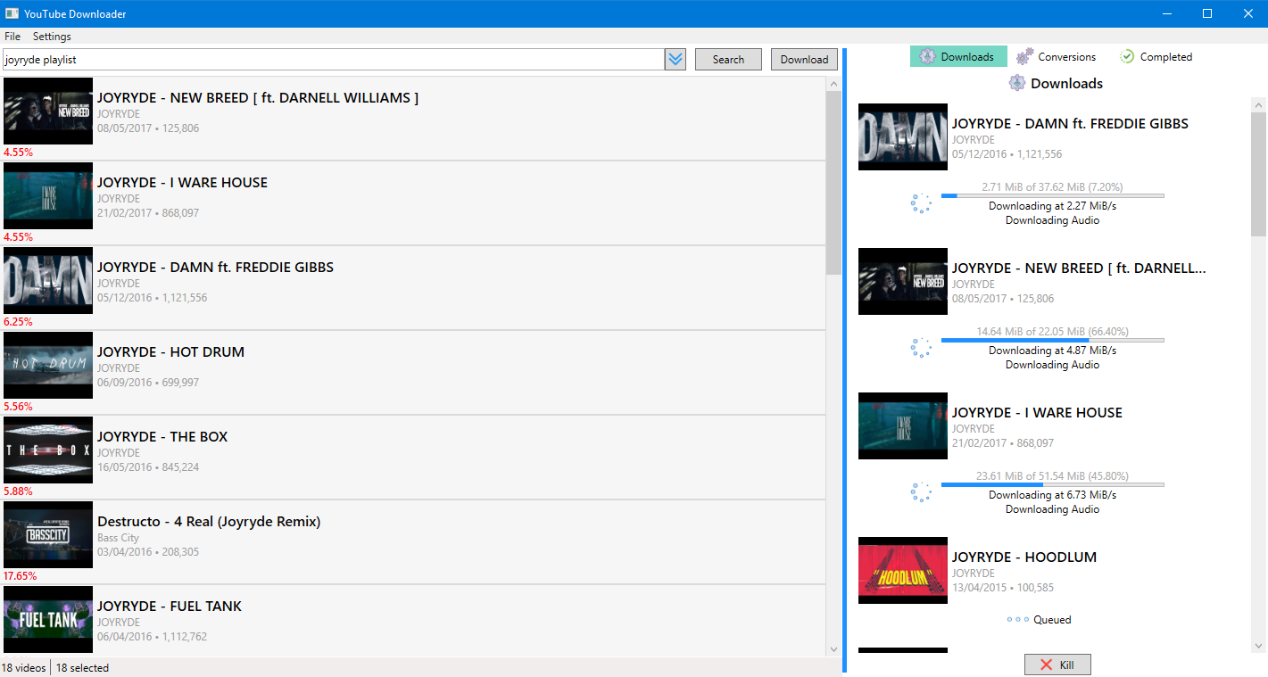Click '18 selected' in status bar
This screenshot has width=1268, height=677.
(82, 667)
